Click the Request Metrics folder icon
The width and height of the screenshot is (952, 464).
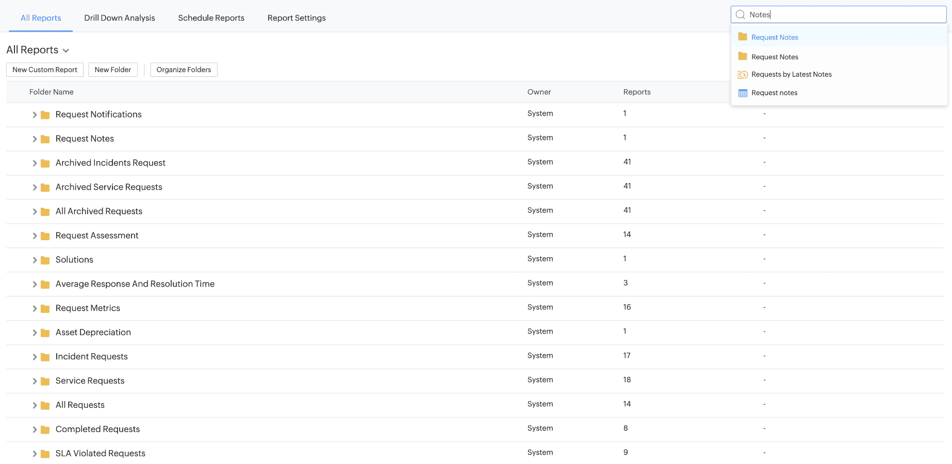click(x=45, y=309)
